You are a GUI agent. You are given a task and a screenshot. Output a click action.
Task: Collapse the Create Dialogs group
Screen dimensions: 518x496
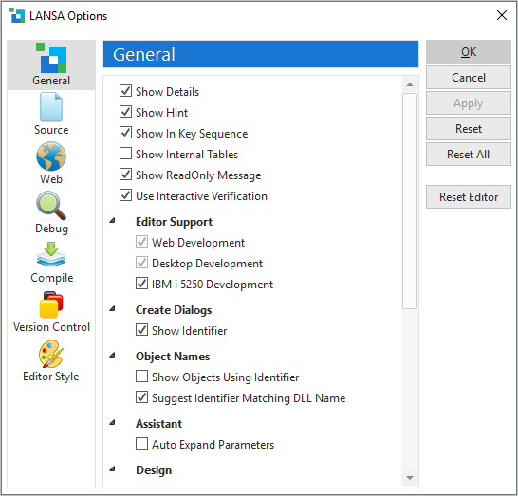(113, 309)
